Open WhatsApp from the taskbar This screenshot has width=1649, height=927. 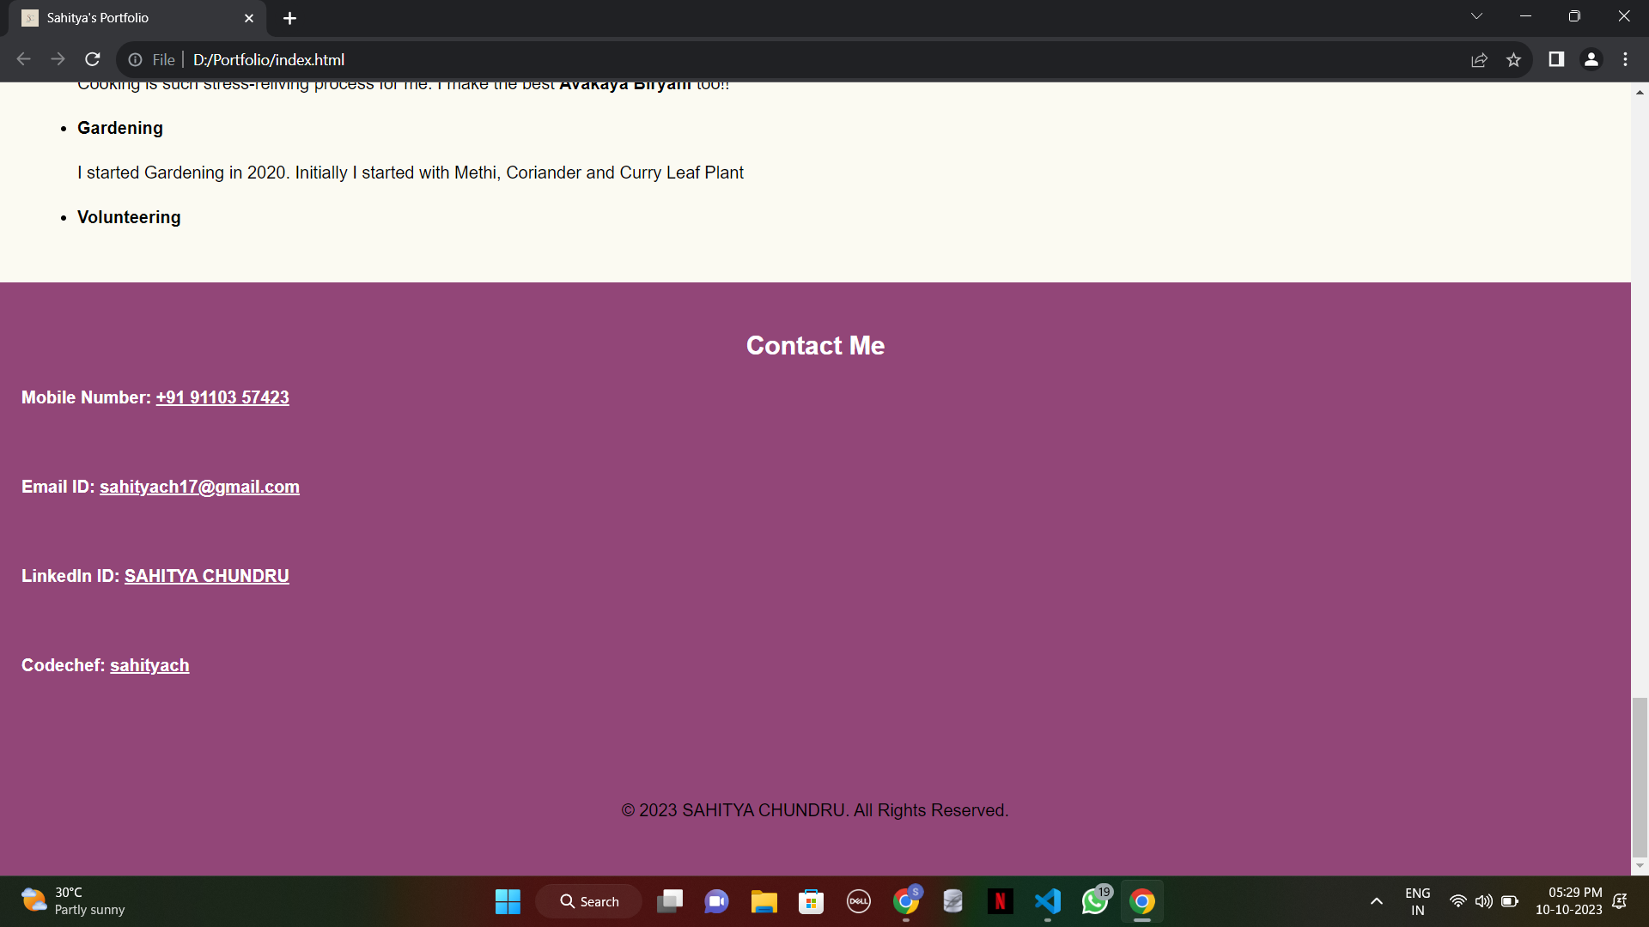tap(1094, 901)
